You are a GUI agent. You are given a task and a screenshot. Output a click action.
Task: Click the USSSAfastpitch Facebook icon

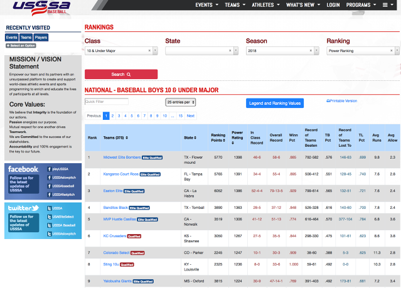point(50,195)
